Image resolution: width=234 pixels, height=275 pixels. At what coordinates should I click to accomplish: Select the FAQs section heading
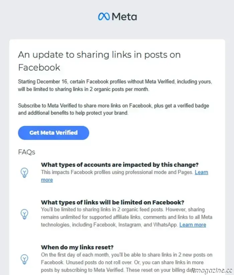[x=26, y=152]
